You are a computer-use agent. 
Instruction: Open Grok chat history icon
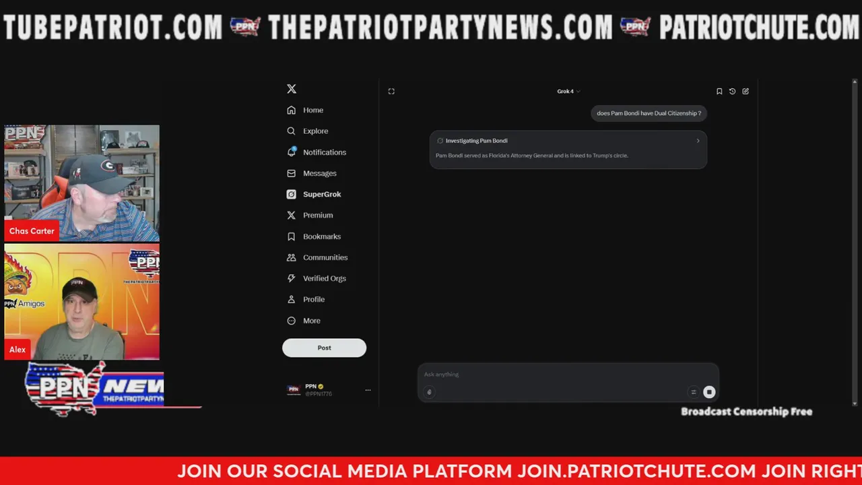732,92
